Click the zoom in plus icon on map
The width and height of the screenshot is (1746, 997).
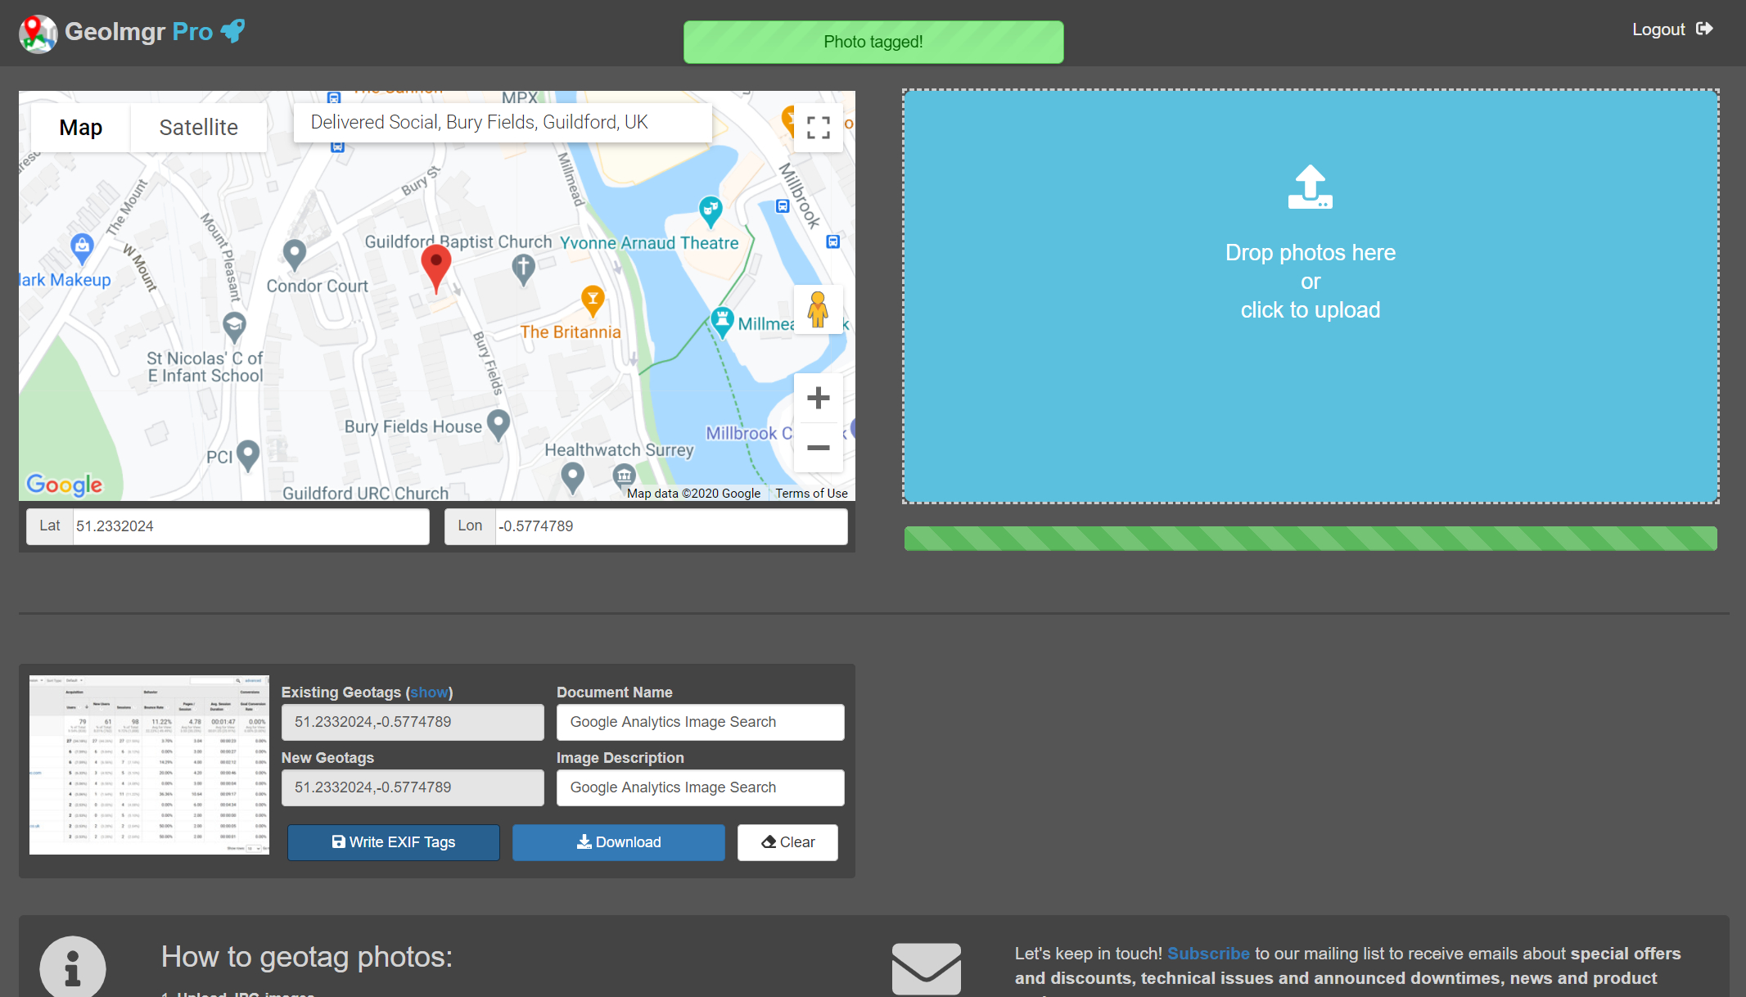[x=818, y=397]
